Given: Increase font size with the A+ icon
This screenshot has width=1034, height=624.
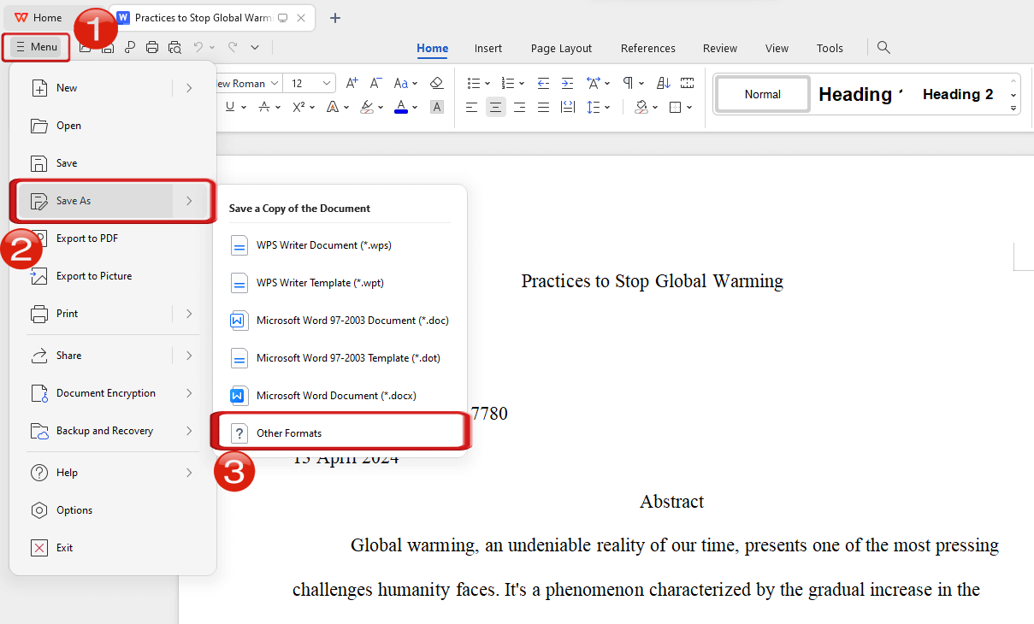Looking at the screenshot, I should click(352, 83).
